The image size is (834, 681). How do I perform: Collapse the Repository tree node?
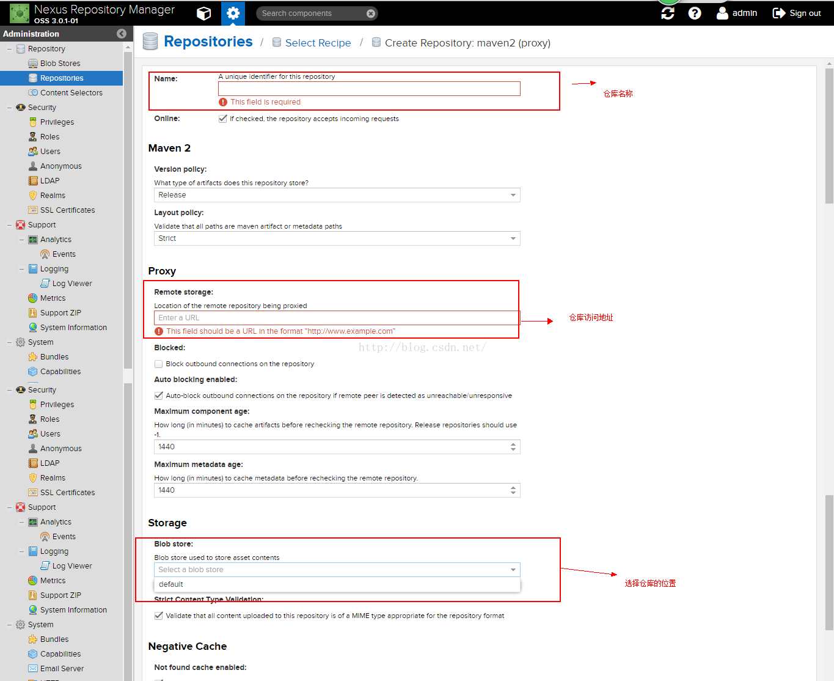(9, 49)
